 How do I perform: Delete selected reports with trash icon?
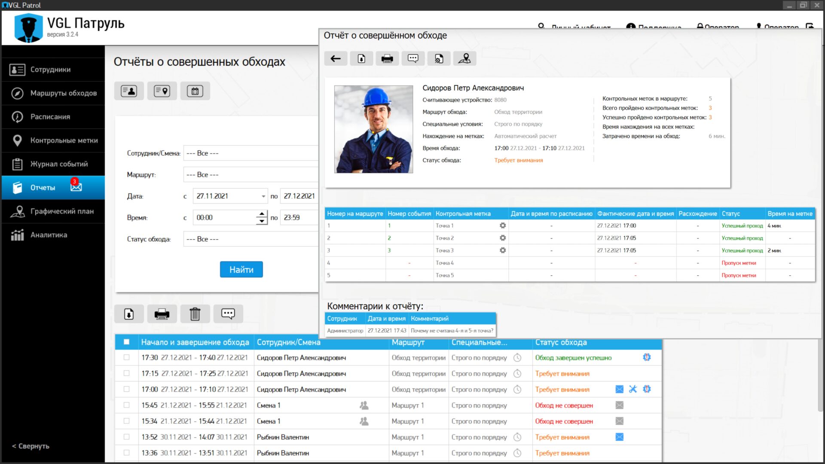coord(195,314)
